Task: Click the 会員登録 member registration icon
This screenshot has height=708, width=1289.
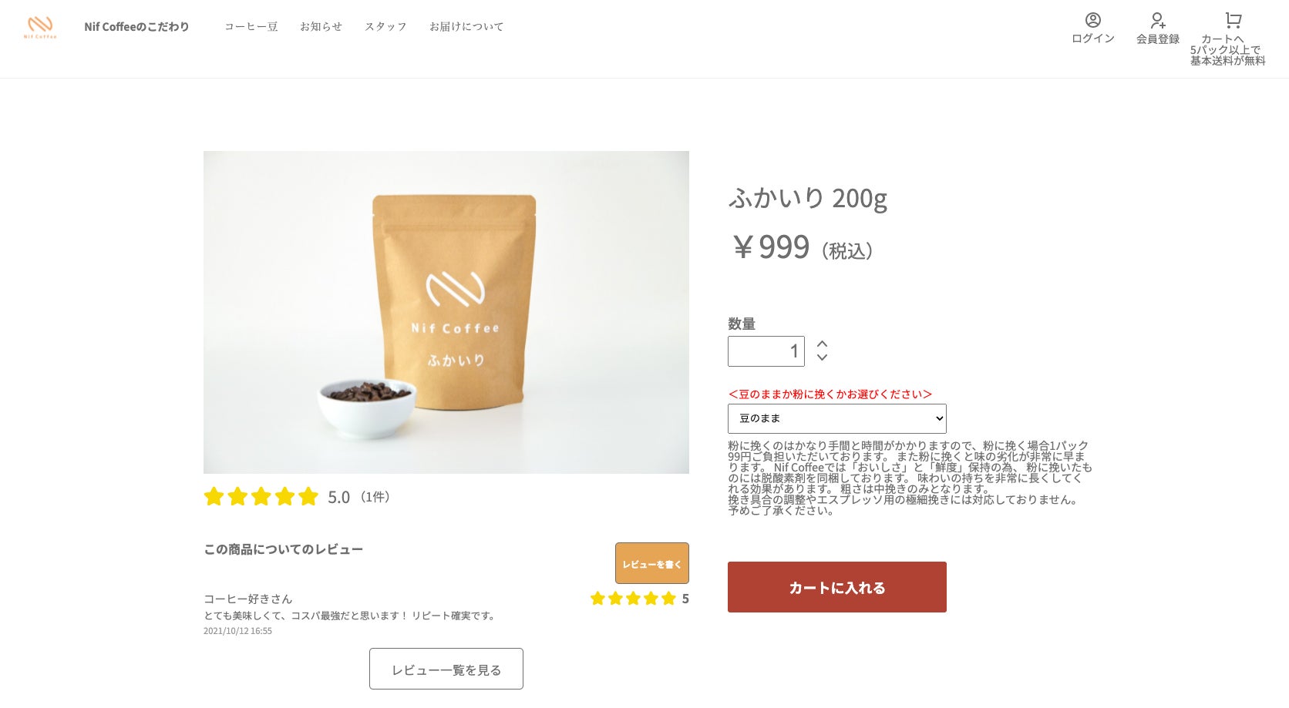Action: tap(1157, 20)
